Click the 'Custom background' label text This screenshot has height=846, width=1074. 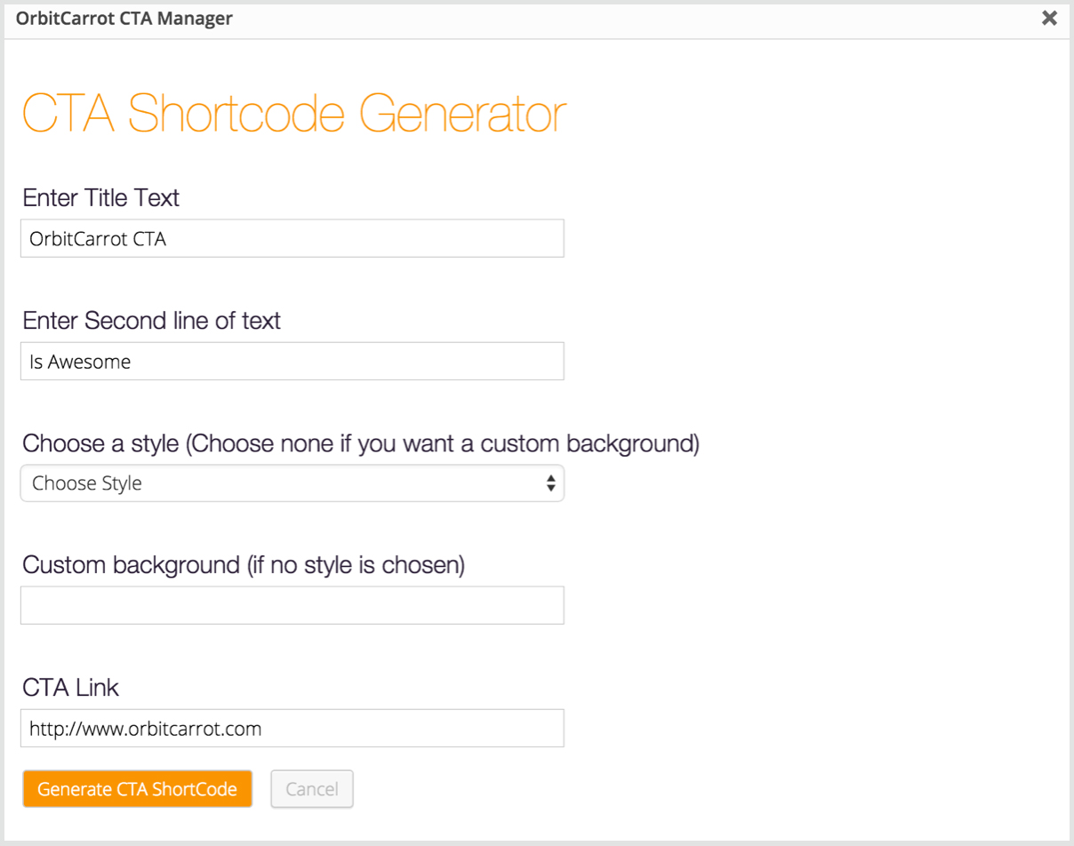pos(244,565)
